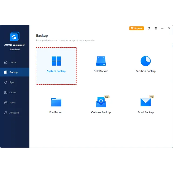
Task: Click the AOMEI Backupper logo
Action: tap(15, 37)
